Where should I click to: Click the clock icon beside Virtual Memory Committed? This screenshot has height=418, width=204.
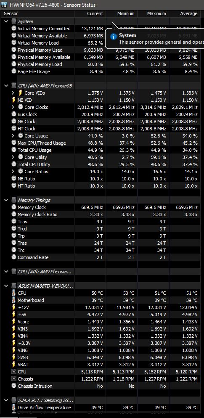[x=14, y=29]
